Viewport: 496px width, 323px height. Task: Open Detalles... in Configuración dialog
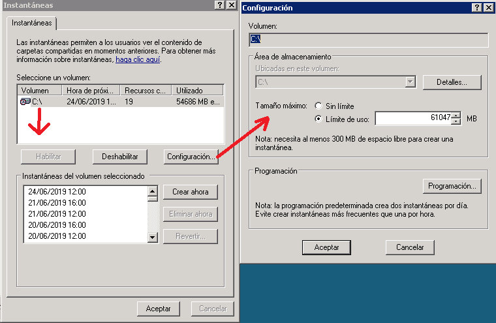(x=452, y=82)
